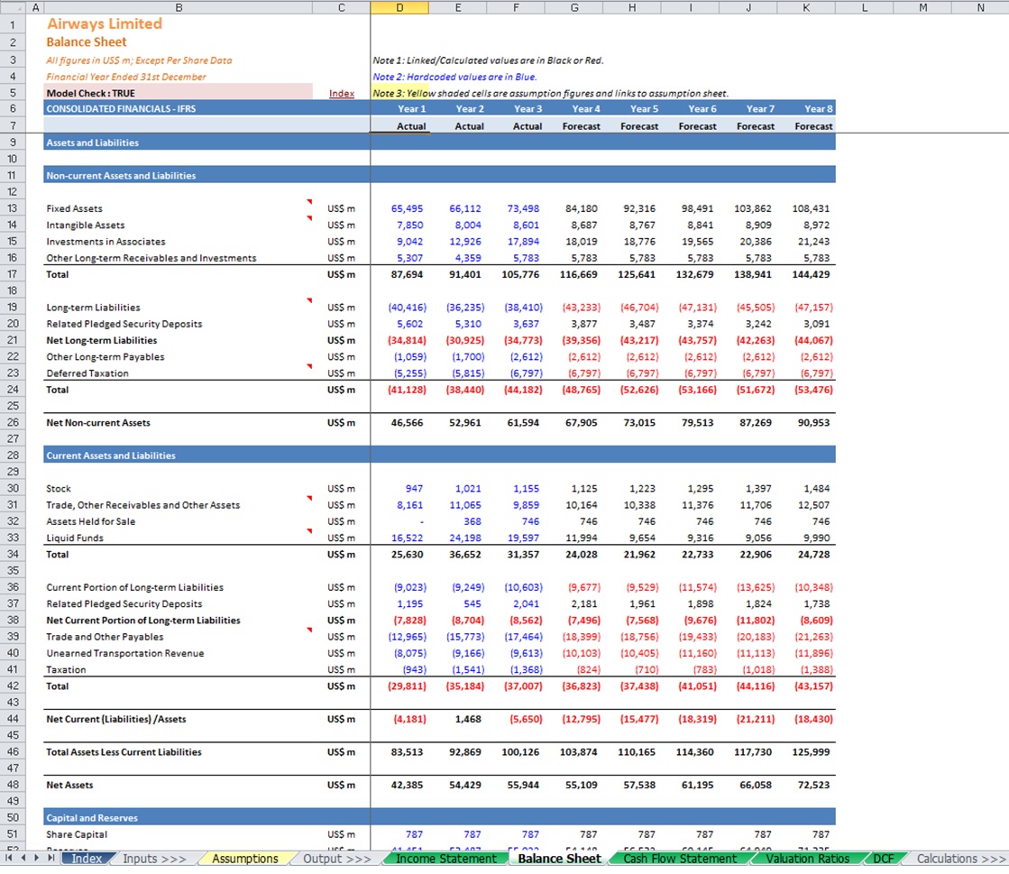
Task: Switch to the Output >>> sheet tab
Action: click(x=336, y=859)
